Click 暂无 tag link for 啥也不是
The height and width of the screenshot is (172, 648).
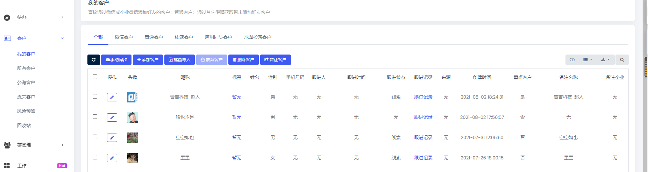(x=237, y=117)
